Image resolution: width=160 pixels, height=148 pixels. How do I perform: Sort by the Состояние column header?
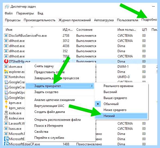[96, 30]
